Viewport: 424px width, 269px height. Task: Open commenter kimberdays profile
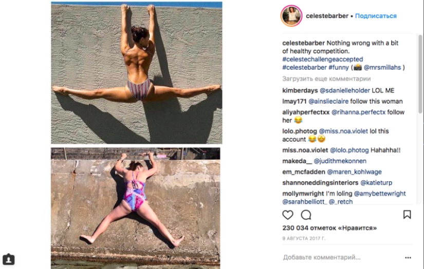pyautogui.click(x=300, y=90)
